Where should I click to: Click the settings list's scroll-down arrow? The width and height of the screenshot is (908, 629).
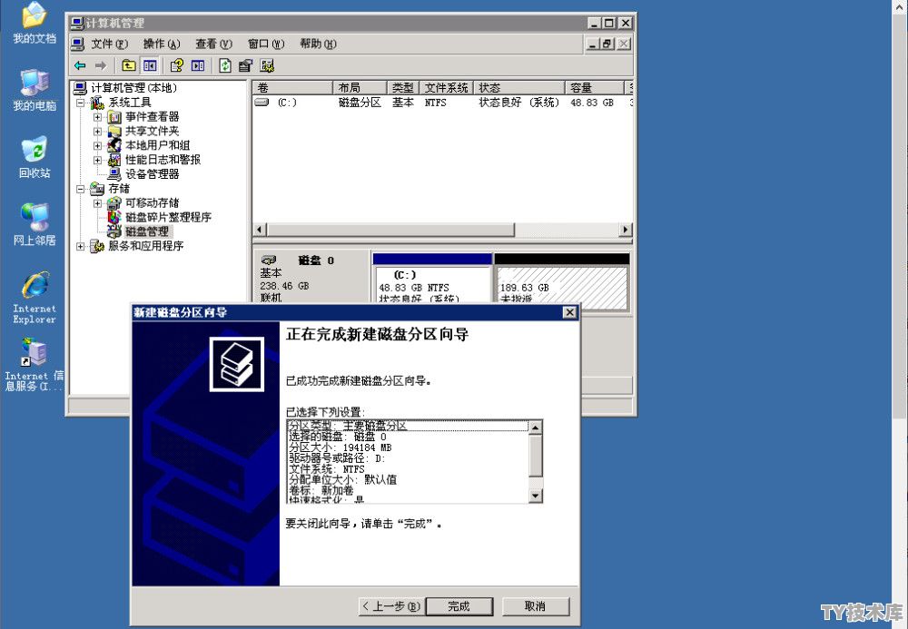point(536,496)
